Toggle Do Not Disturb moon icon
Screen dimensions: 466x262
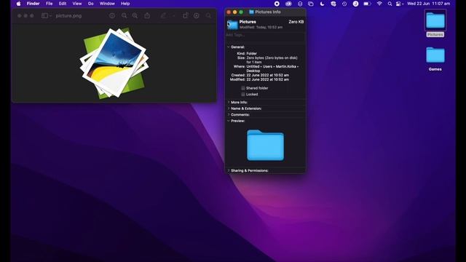point(322,4)
